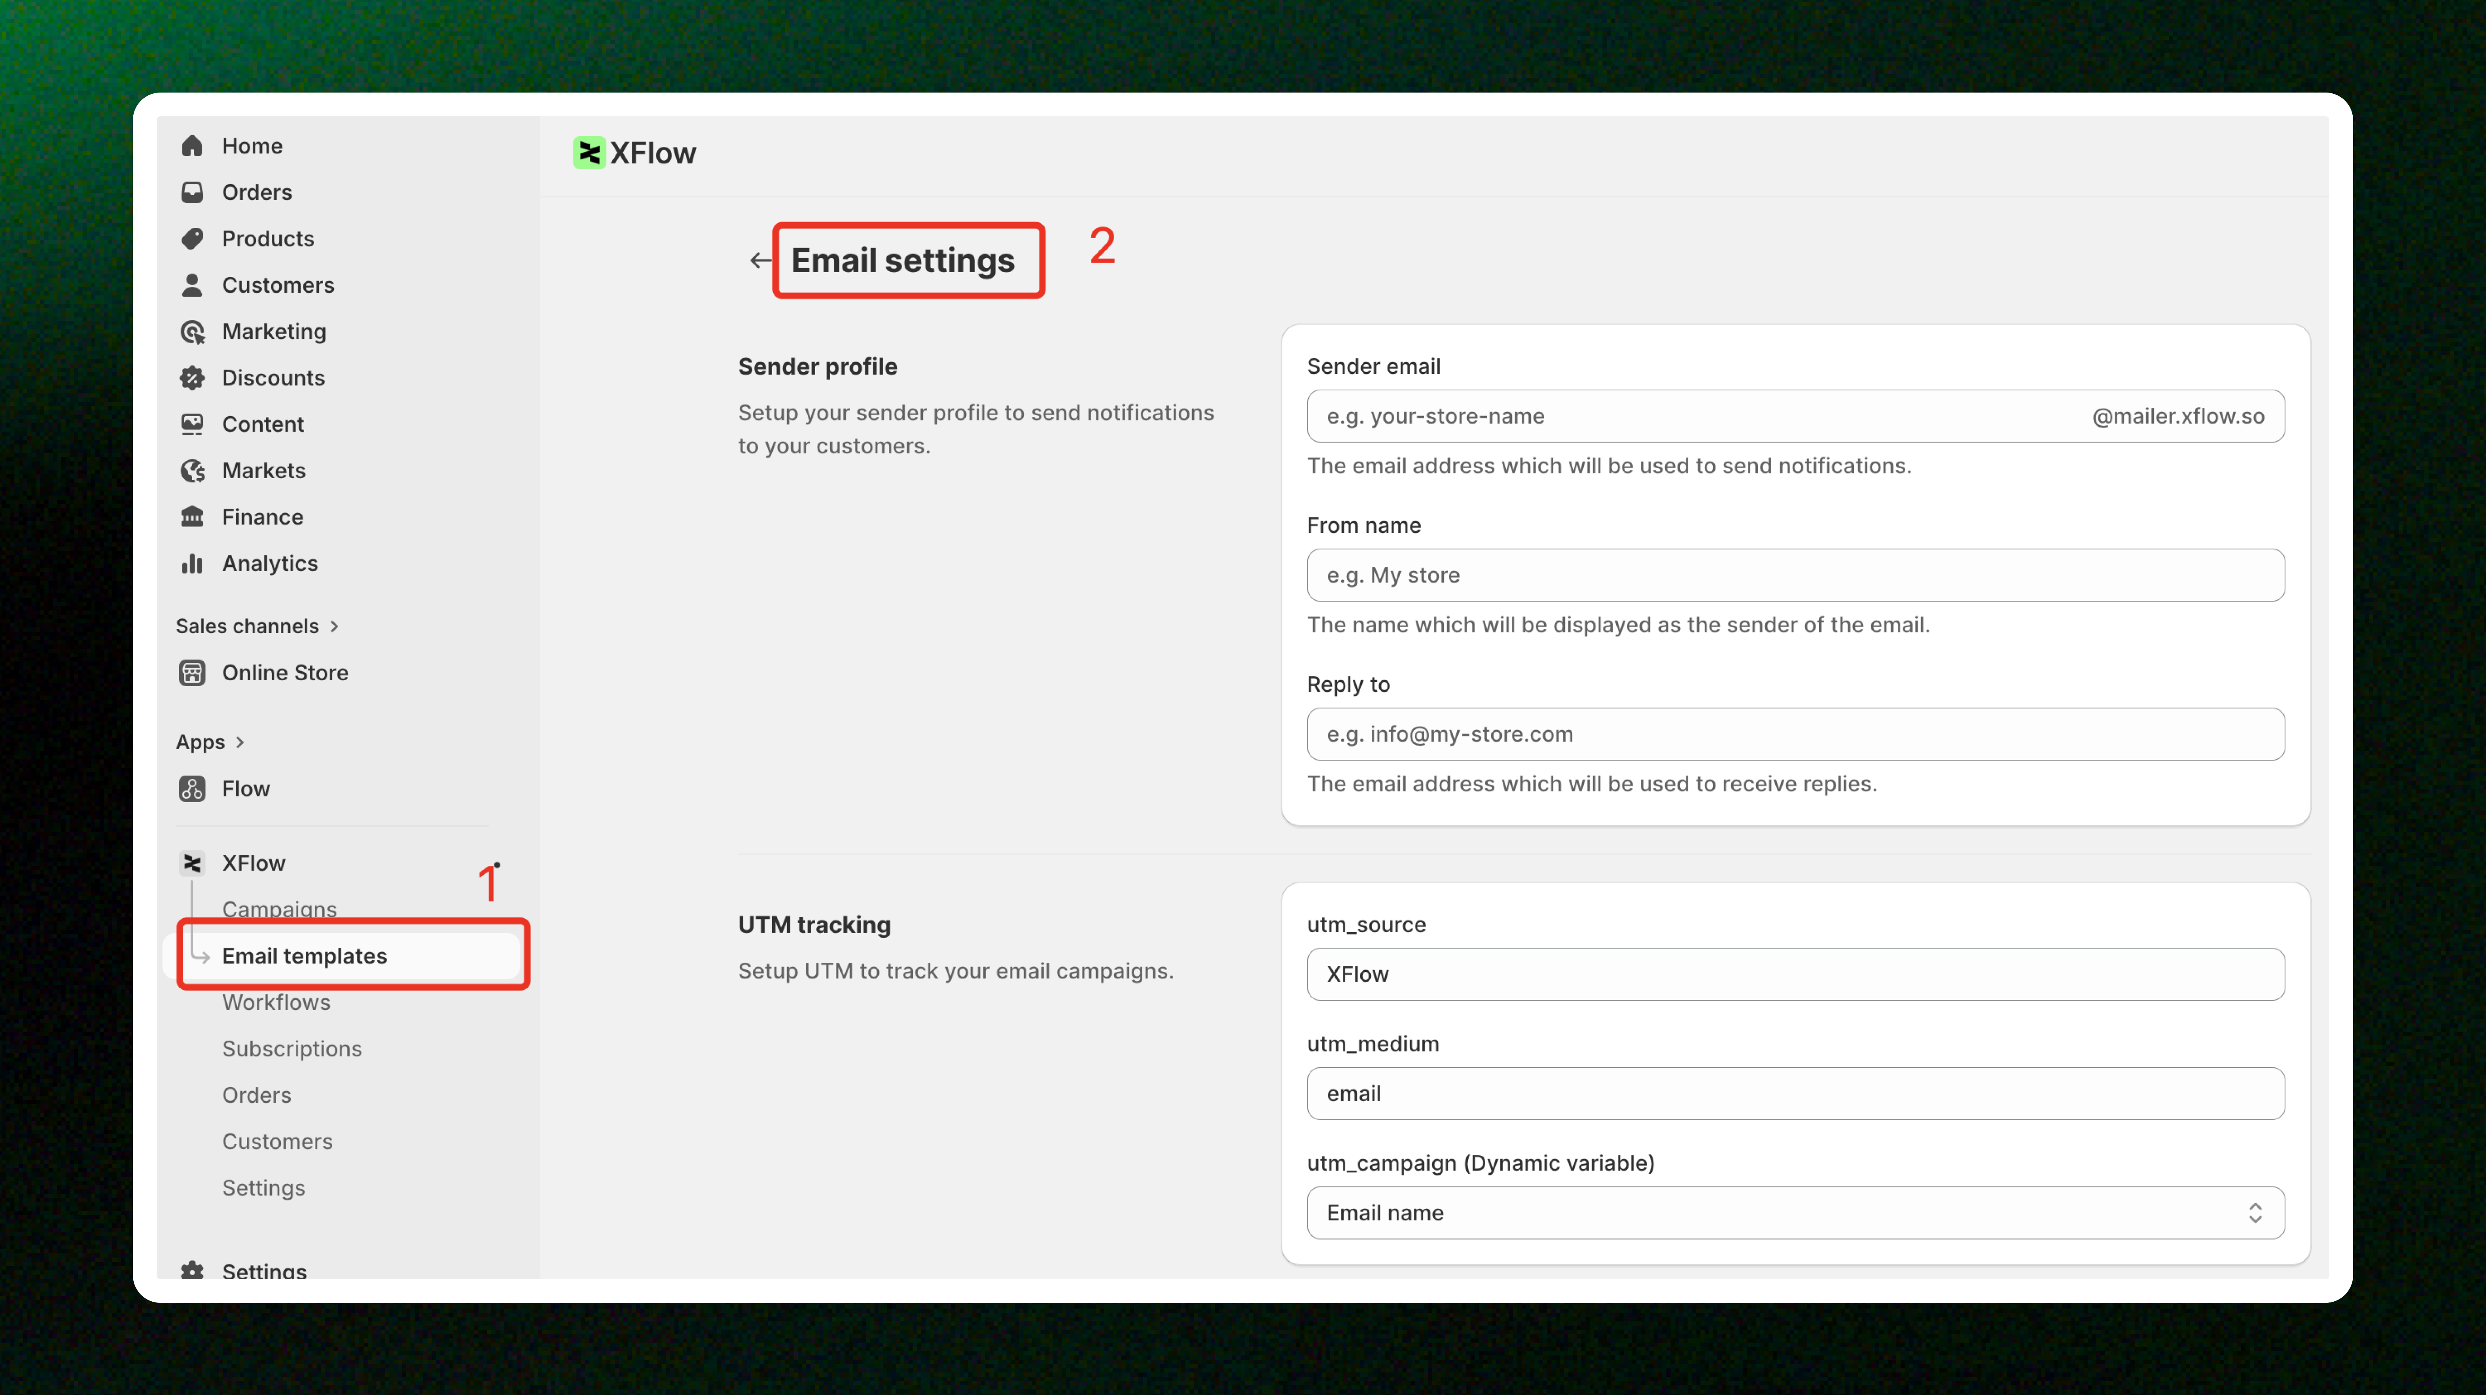Open Home in the sidebar

coord(252,146)
